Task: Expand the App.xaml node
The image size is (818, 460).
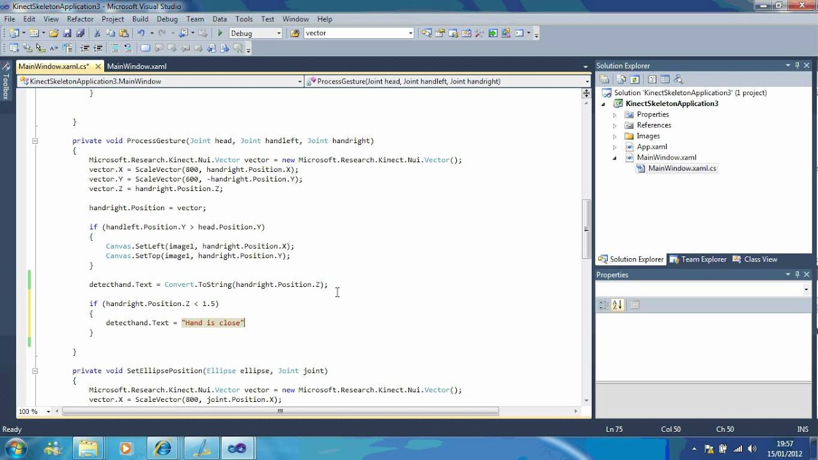Action: coord(615,147)
